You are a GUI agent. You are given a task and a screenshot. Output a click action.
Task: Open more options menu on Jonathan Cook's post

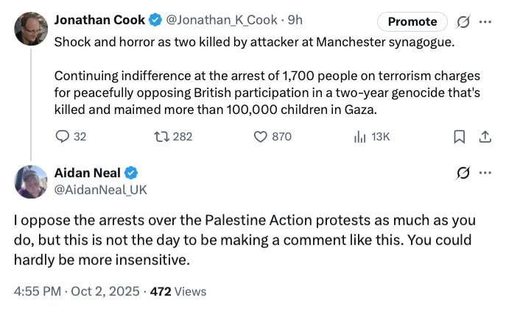(485, 22)
